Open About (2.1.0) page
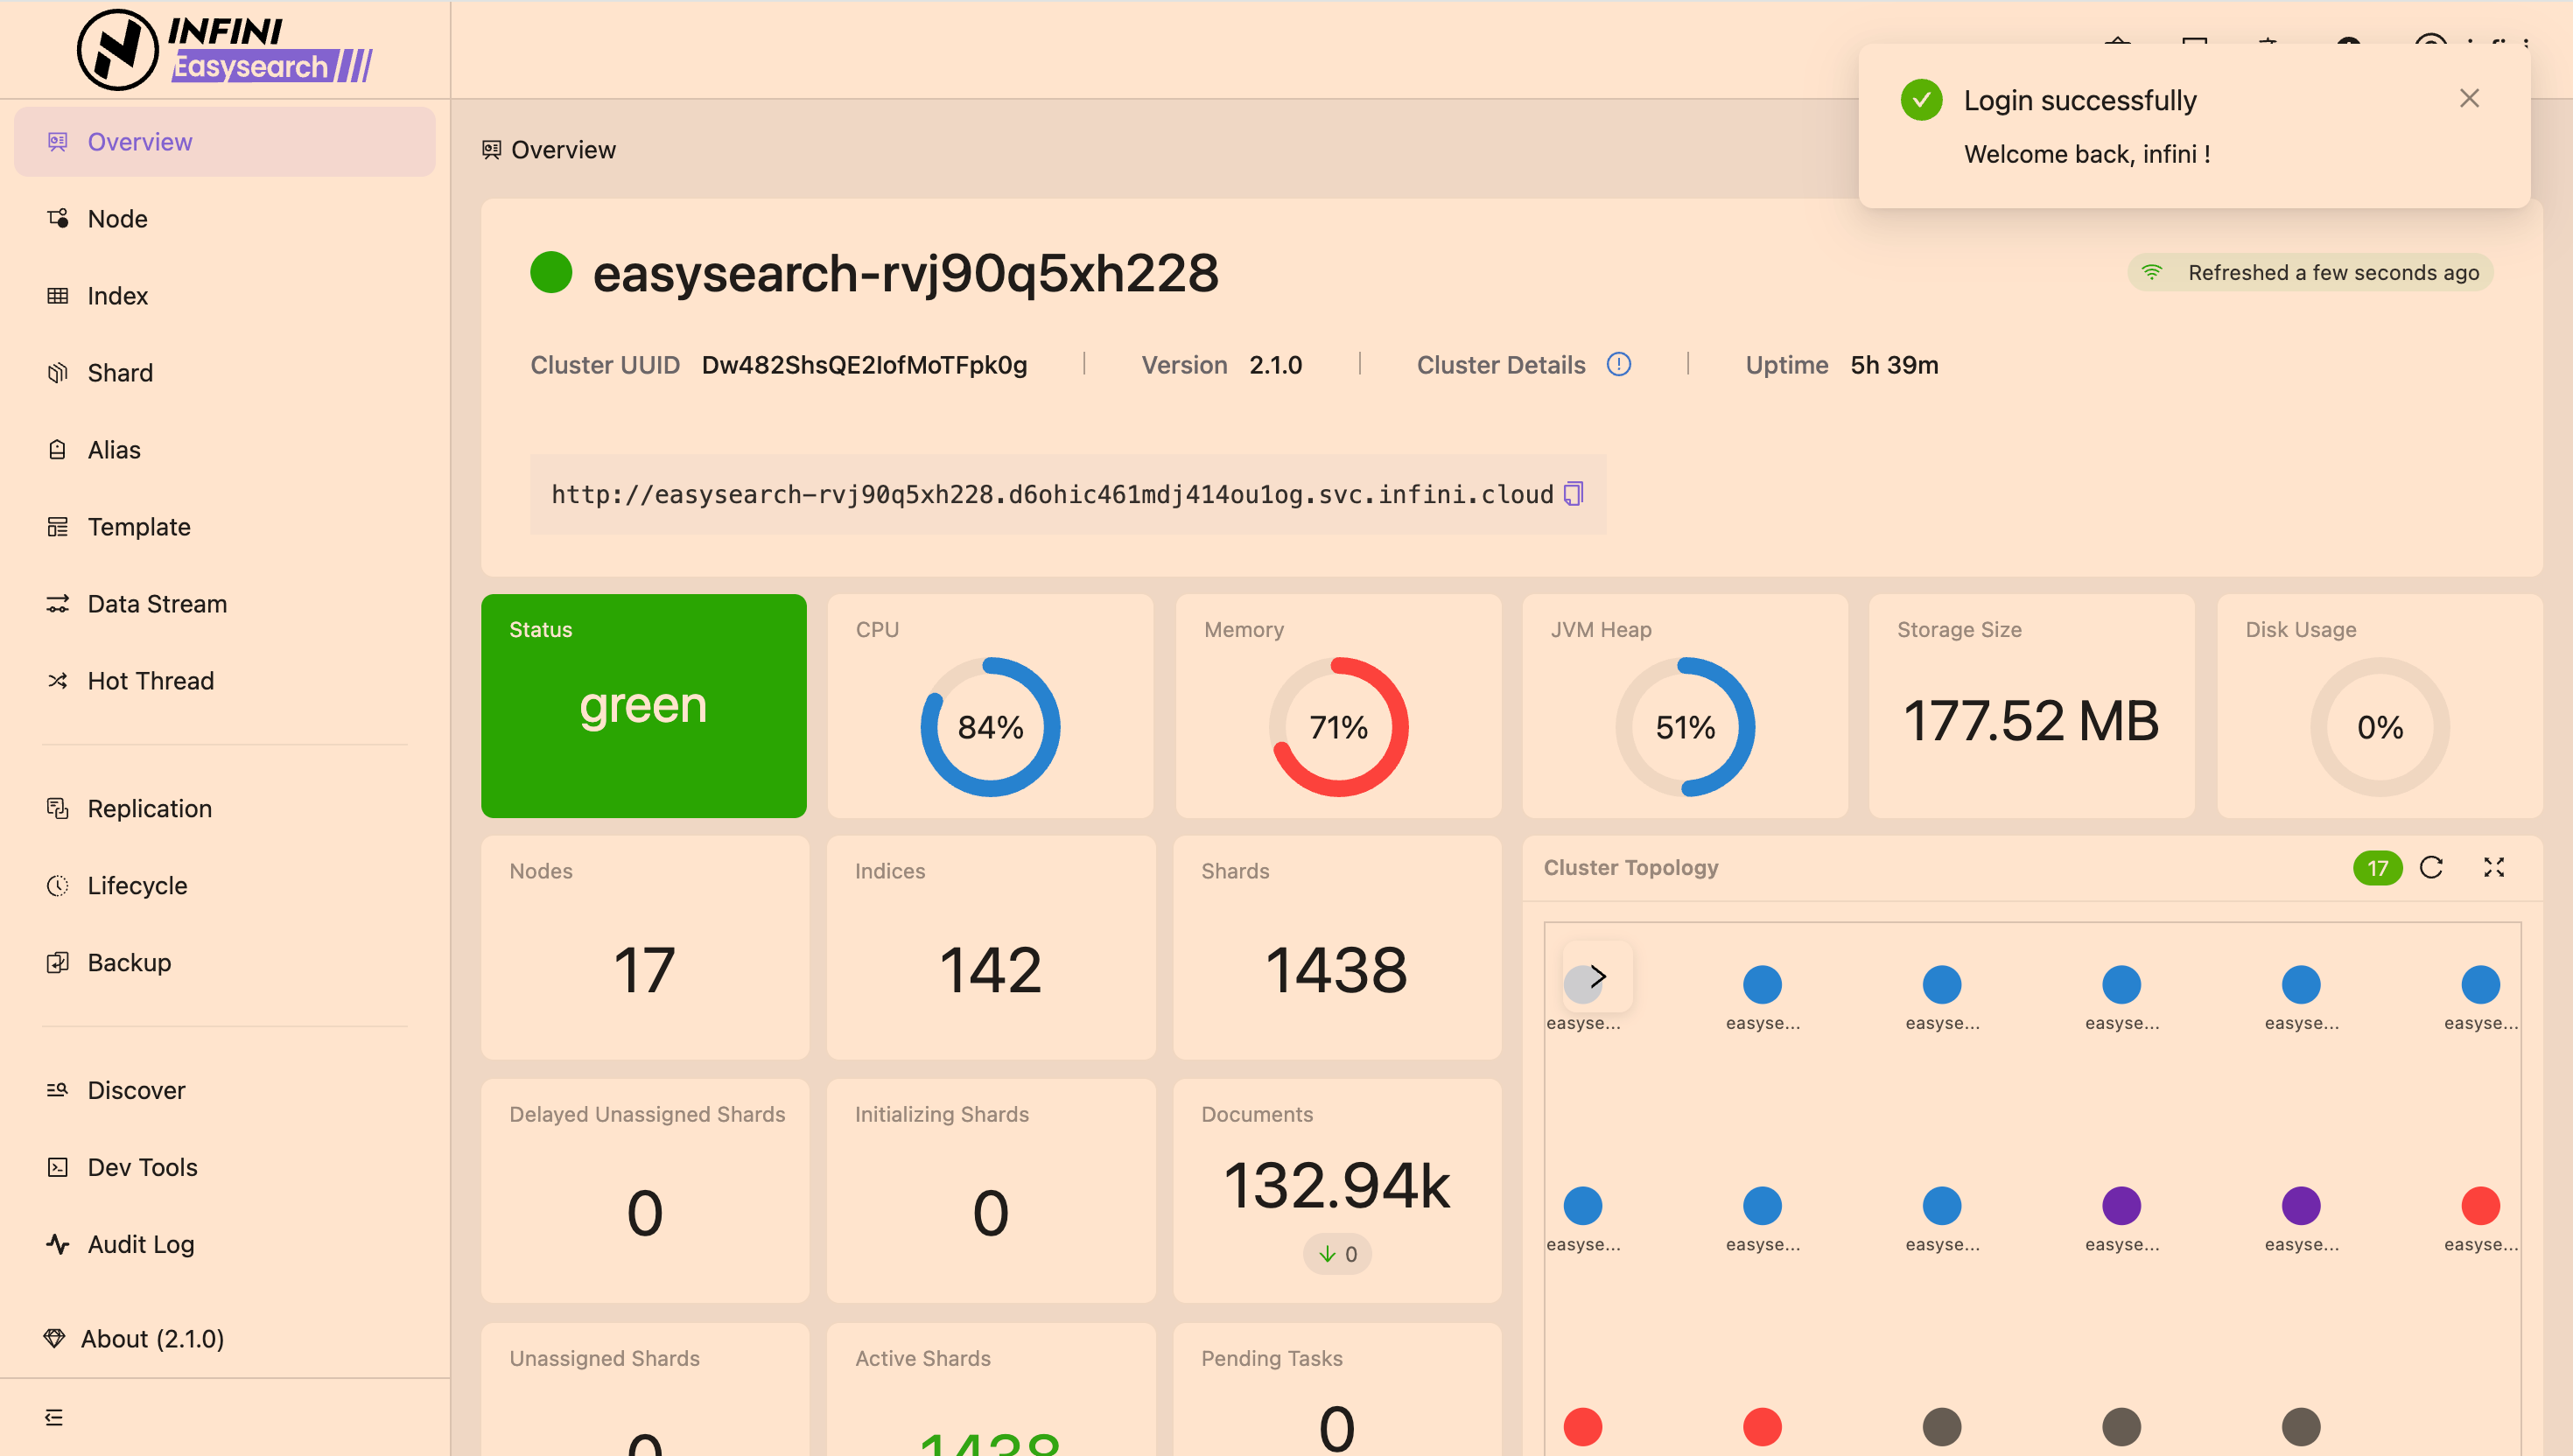 click(x=153, y=1338)
